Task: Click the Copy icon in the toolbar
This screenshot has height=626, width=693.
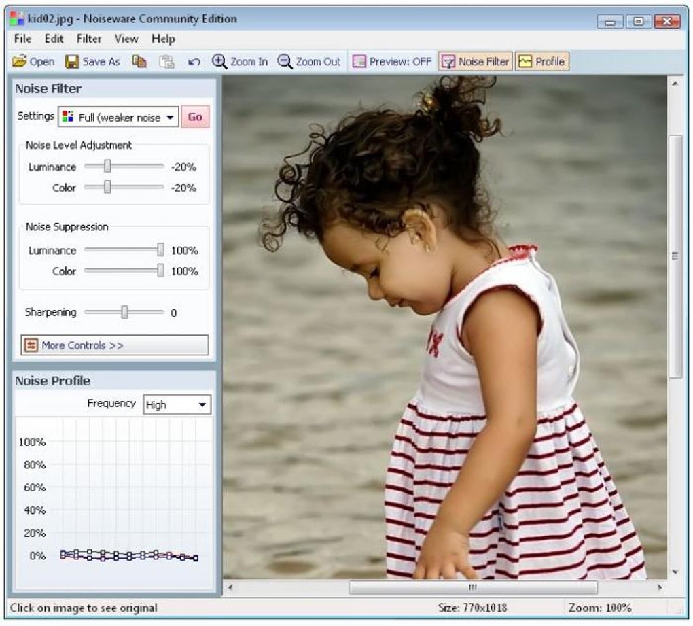Action: coord(140,61)
